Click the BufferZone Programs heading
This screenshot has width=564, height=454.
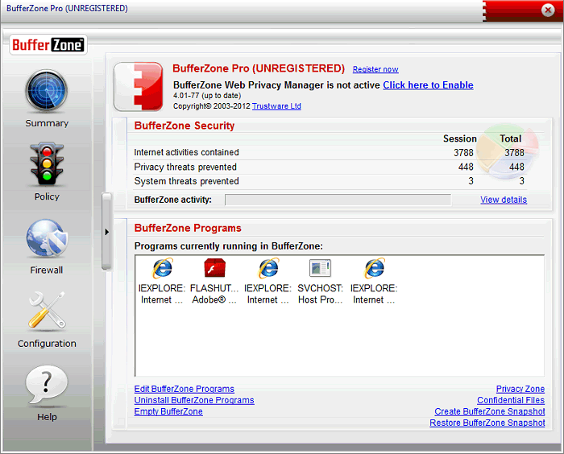[188, 228]
